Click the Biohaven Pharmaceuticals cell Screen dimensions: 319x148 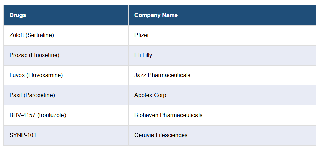[168, 115]
